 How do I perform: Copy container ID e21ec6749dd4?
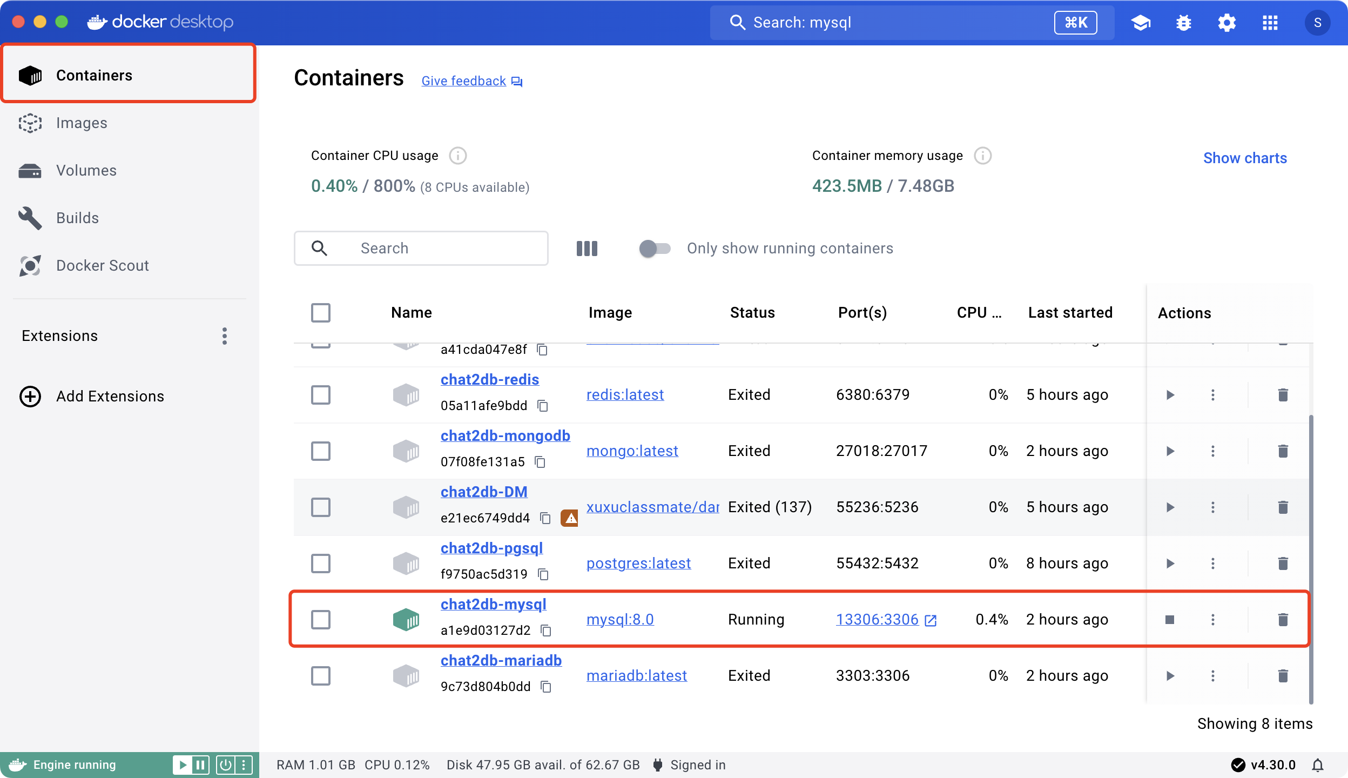[545, 518]
